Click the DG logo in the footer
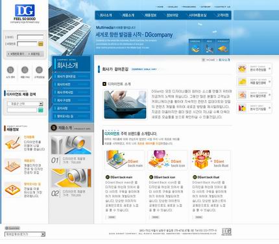Image resolution: width=279 pixels, height=244 pixels. click(x=226, y=232)
